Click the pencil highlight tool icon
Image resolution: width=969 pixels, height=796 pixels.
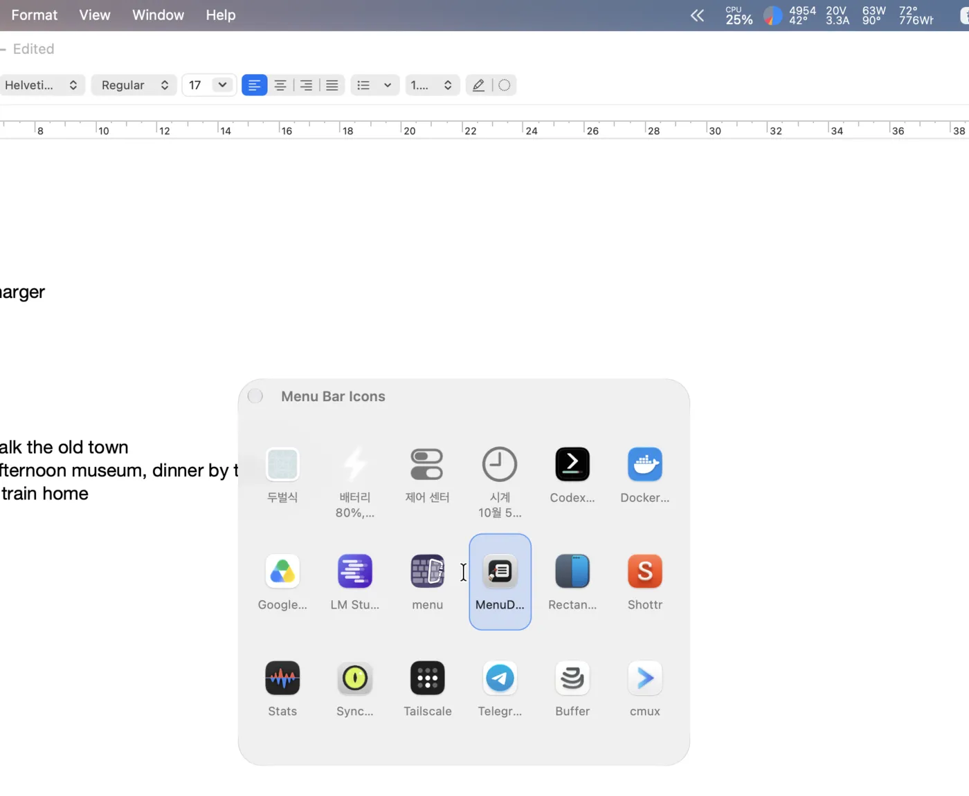tap(478, 85)
